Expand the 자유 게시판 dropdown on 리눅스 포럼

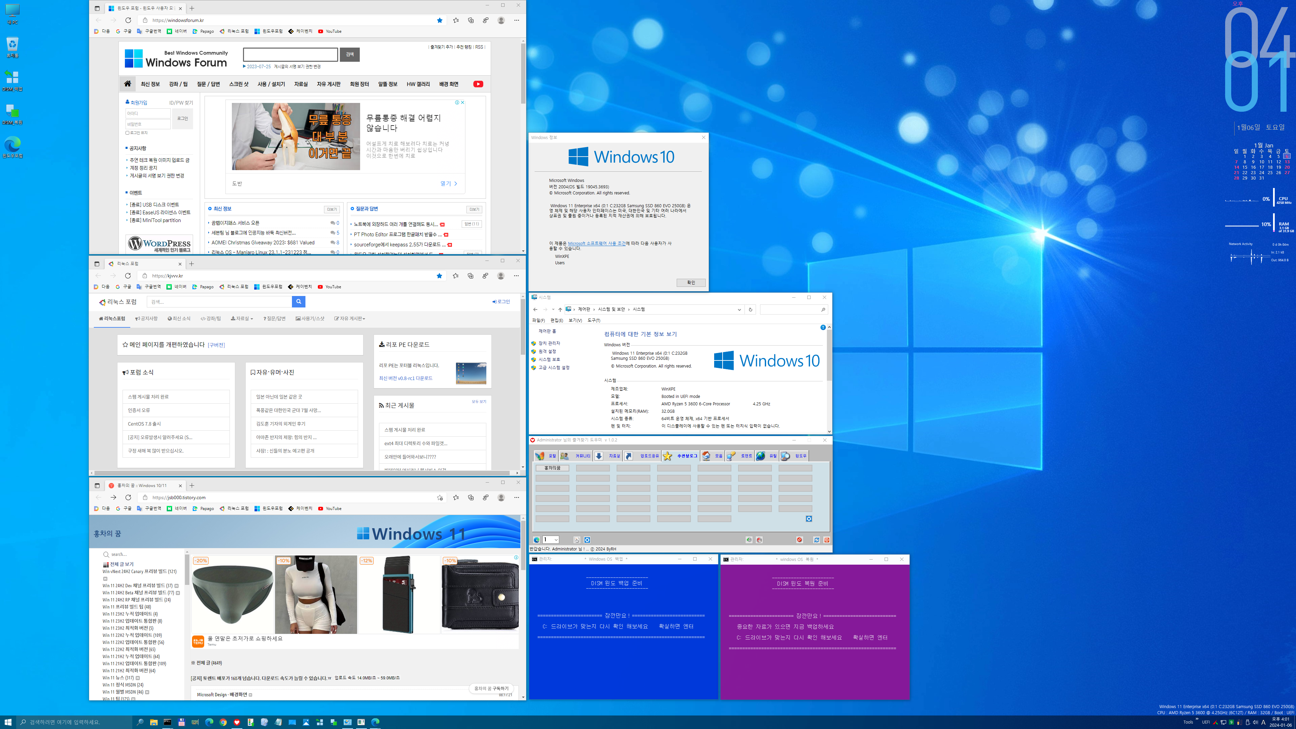tap(350, 319)
